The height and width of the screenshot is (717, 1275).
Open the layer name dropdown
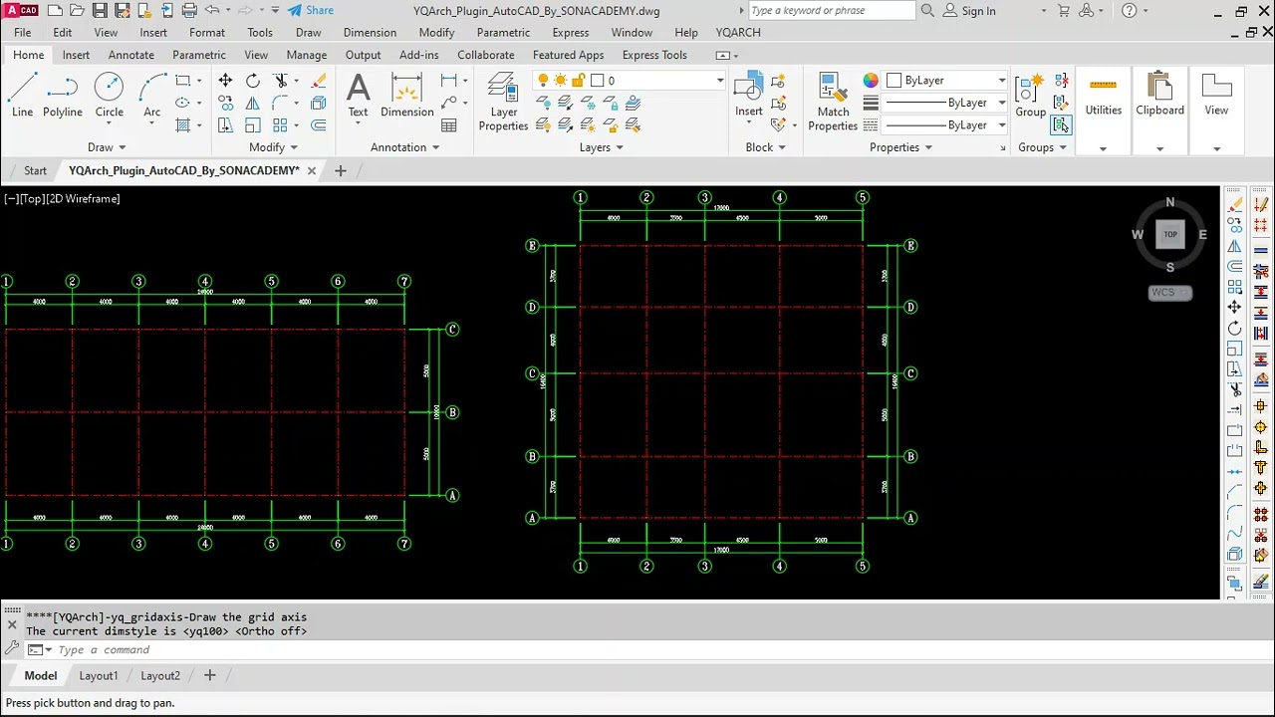[719, 81]
